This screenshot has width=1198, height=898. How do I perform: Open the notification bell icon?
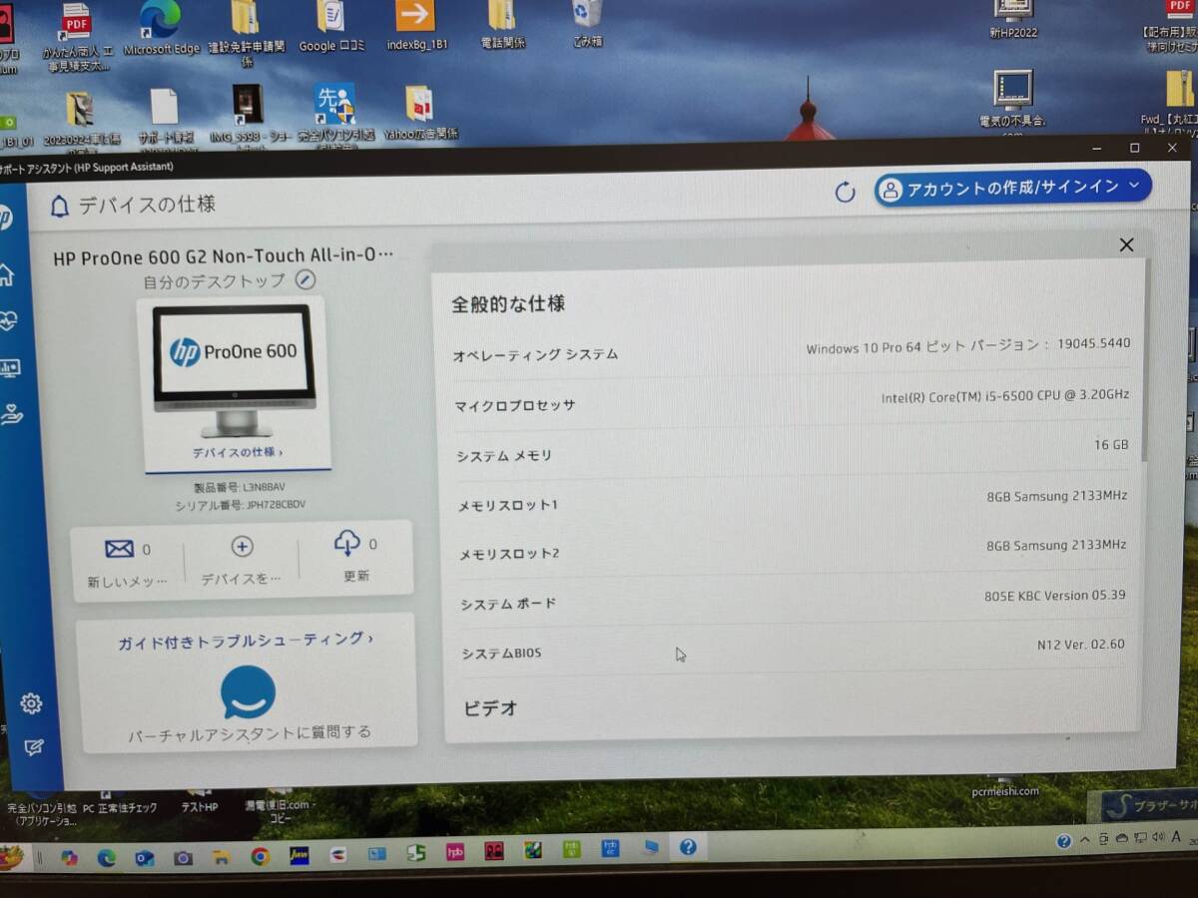[x=60, y=207]
